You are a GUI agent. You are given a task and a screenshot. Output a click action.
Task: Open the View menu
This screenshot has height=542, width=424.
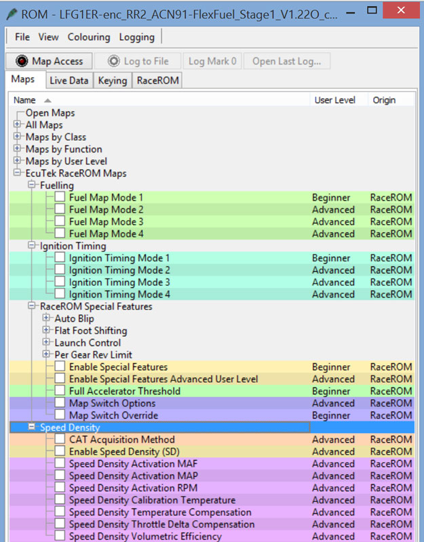(48, 37)
